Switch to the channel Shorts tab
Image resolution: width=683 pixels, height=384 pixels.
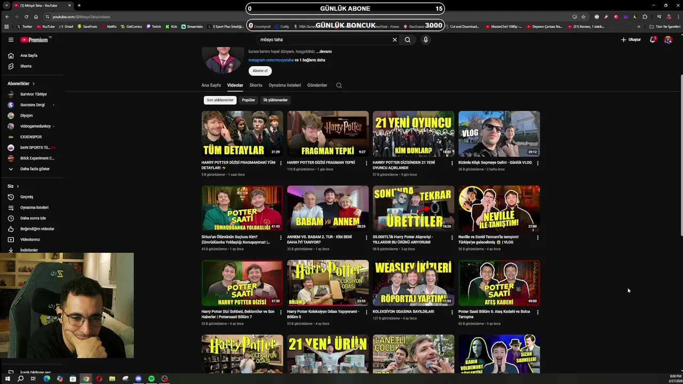(256, 85)
